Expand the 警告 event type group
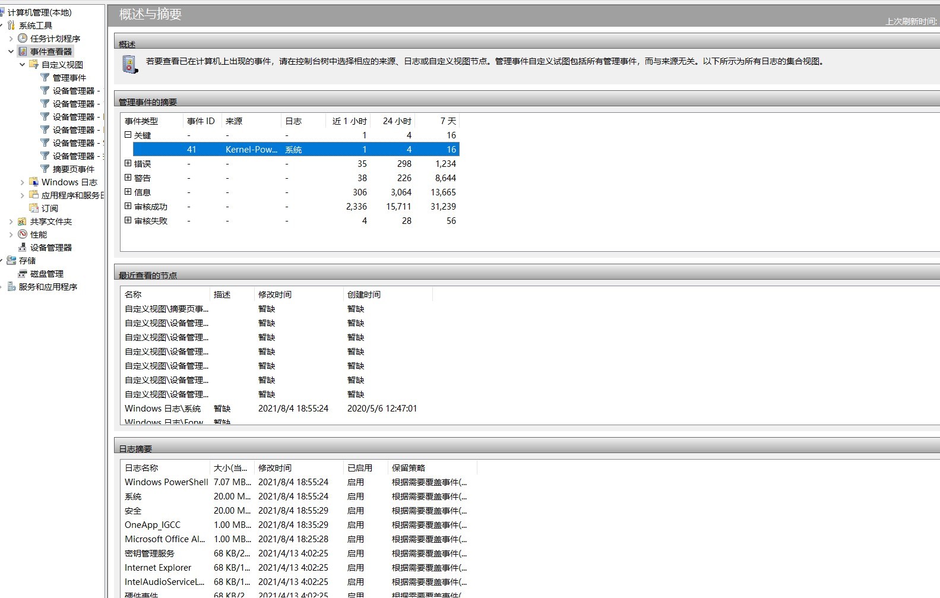Viewport: 940px width, 598px height. [128, 178]
